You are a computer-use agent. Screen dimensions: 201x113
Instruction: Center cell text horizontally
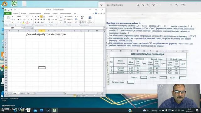point(38,19)
